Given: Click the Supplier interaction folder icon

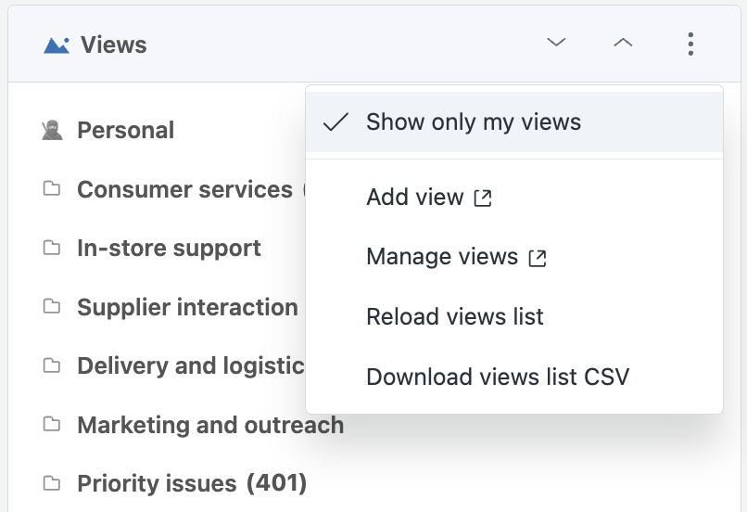Looking at the screenshot, I should click(x=52, y=306).
